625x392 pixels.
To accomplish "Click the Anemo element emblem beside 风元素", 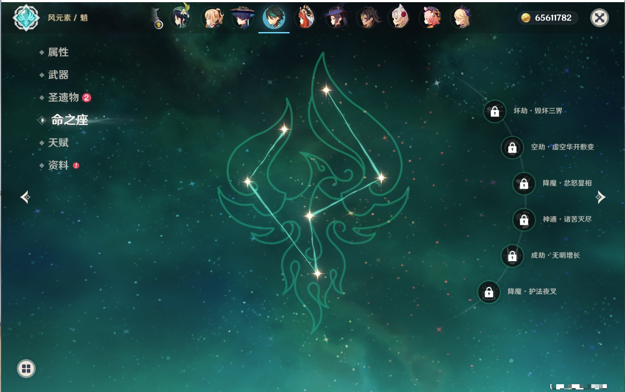I will tap(26, 18).
